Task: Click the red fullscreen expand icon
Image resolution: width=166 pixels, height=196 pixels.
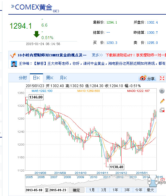Action: 162,78
